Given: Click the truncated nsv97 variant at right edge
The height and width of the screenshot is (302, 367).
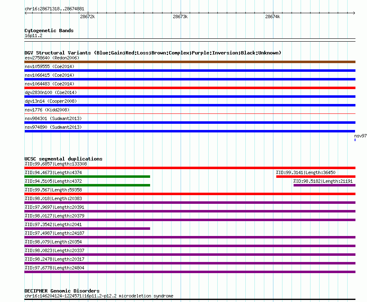Looking at the screenshot, I should click(360, 136).
